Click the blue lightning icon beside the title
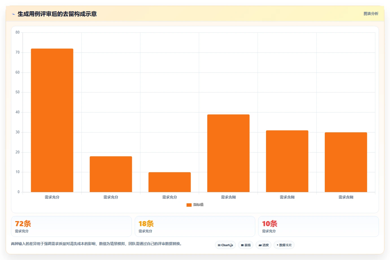The height and width of the screenshot is (260, 390). (13, 14)
